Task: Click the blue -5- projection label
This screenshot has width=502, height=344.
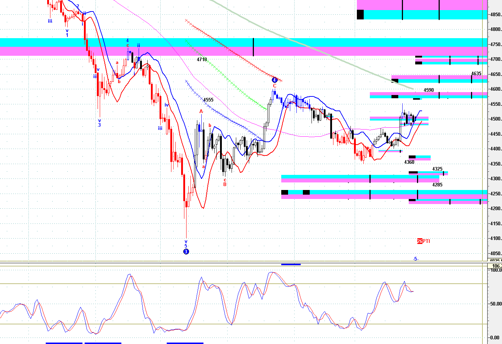Action: click(x=416, y=259)
